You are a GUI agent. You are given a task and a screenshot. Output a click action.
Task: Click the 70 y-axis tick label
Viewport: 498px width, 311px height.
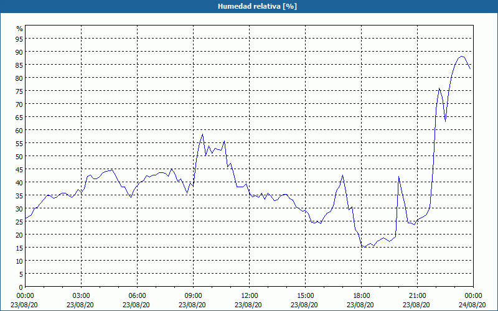tap(19, 104)
